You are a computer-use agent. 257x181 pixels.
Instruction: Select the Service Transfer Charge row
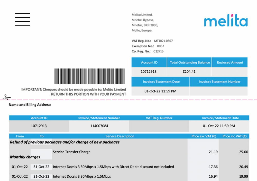(x=72, y=152)
